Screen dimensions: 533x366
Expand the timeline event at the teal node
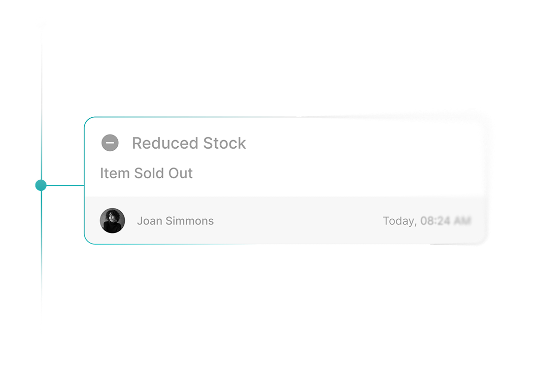pyautogui.click(x=41, y=185)
